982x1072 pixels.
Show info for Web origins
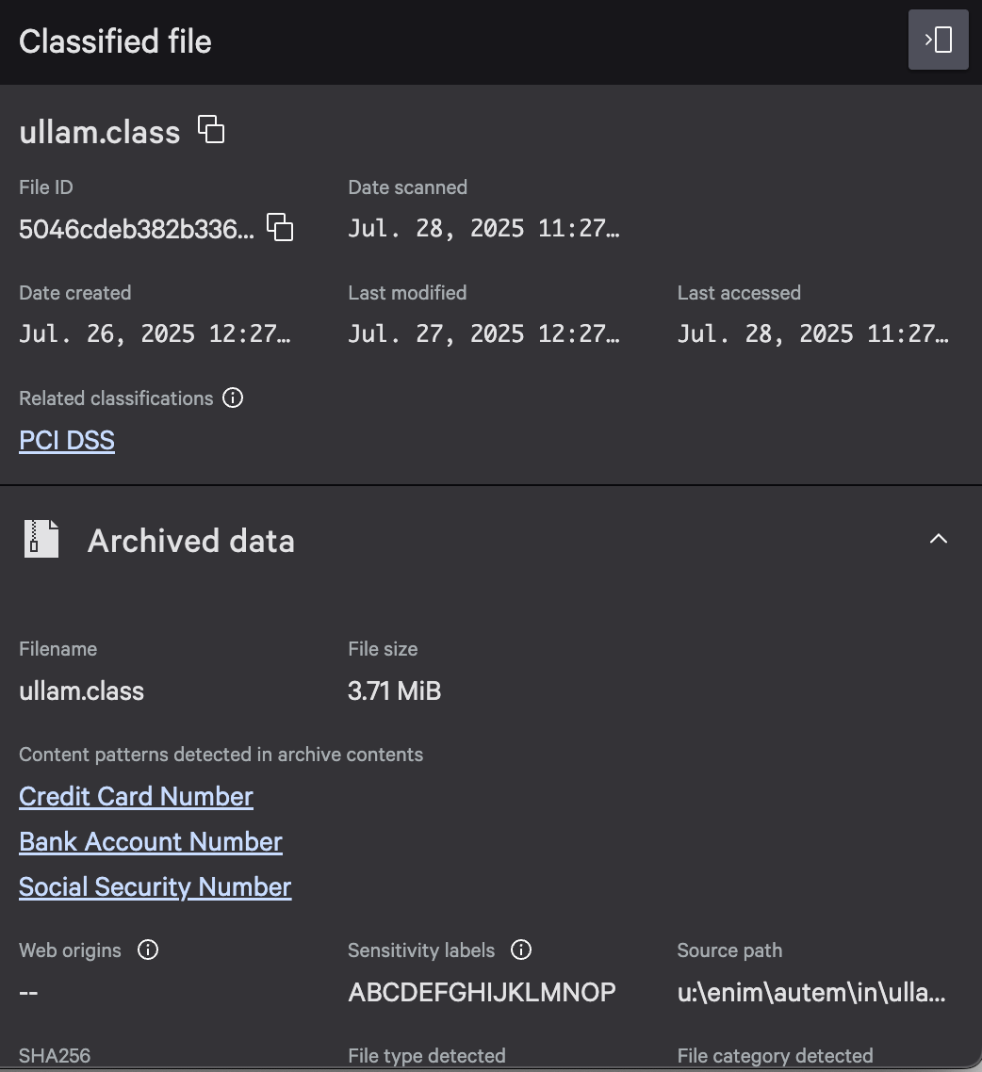148,950
